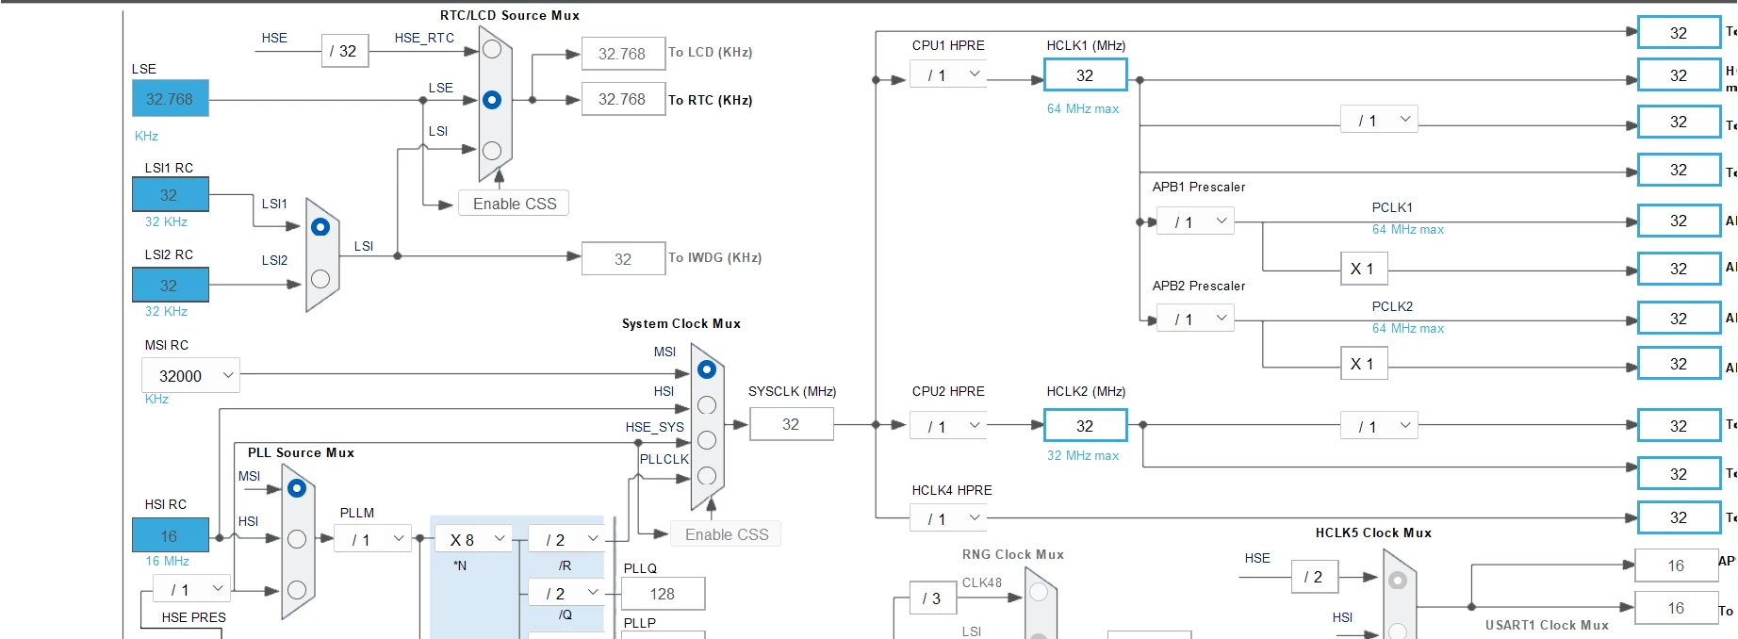Click the '64 MHz max' text under HCLK1

click(x=1083, y=108)
